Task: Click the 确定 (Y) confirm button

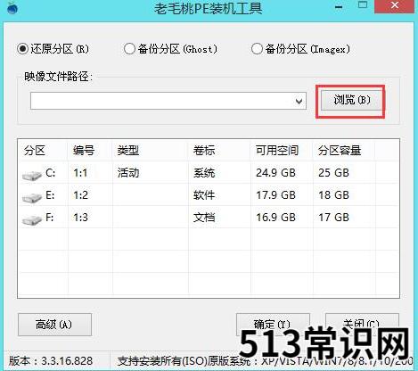Action: click(x=273, y=325)
